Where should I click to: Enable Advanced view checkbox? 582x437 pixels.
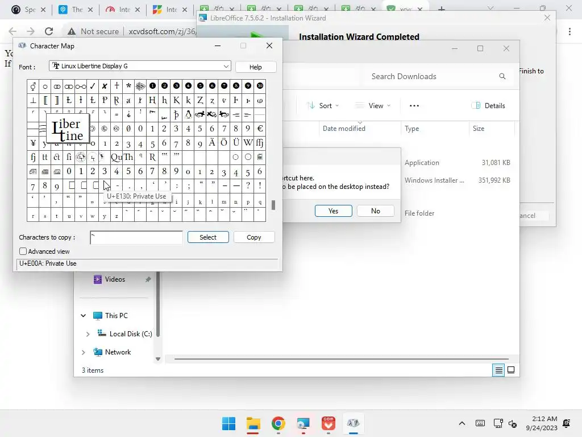tap(23, 251)
